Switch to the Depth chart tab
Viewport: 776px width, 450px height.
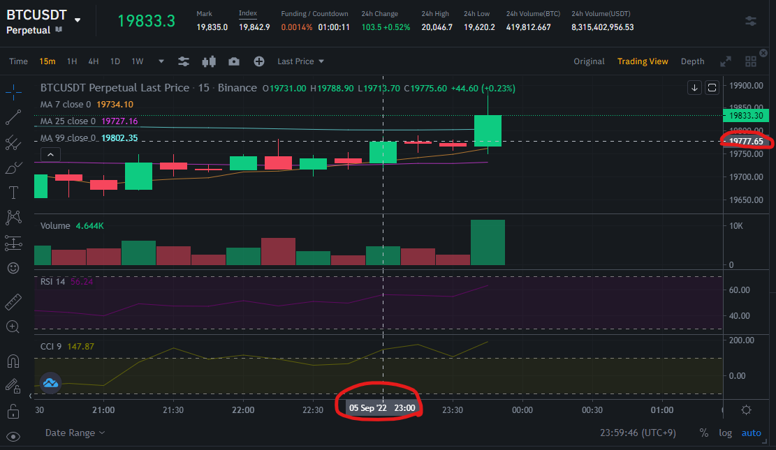click(x=692, y=61)
